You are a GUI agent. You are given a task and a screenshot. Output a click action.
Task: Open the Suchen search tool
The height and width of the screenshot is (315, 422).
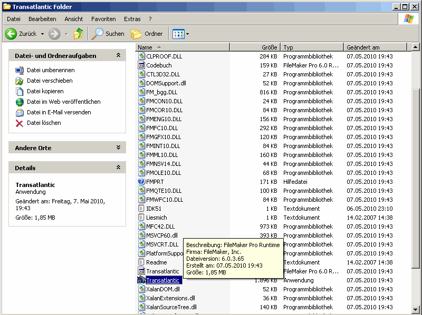tap(108, 34)
